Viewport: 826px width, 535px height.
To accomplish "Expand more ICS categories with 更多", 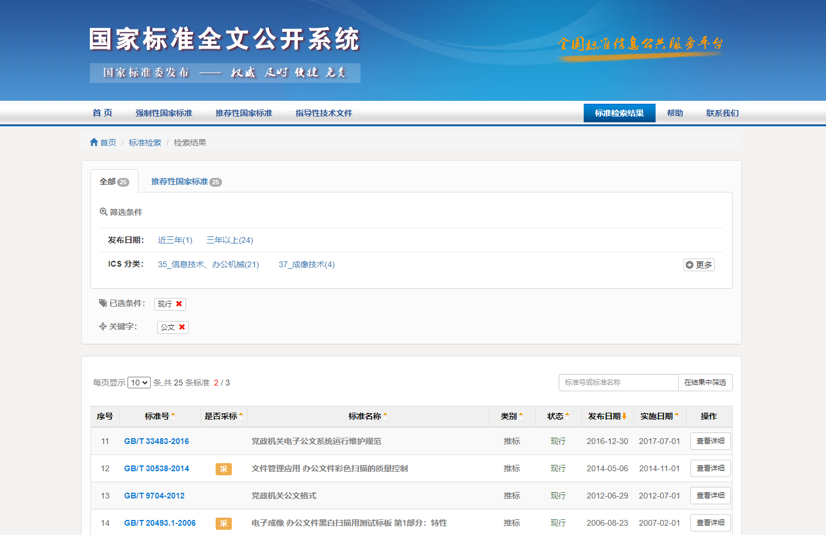I will click(698, 265).
